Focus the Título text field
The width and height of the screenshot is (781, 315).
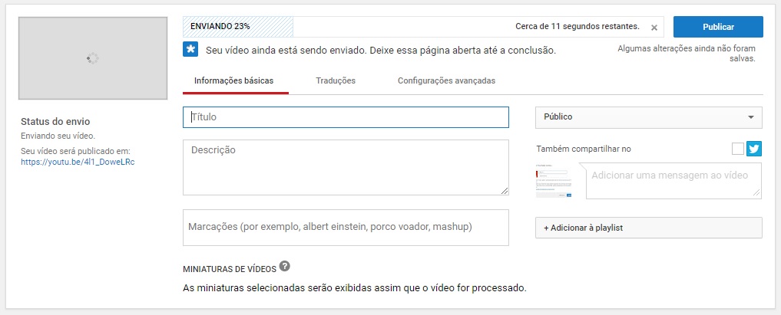click(346, 117)
